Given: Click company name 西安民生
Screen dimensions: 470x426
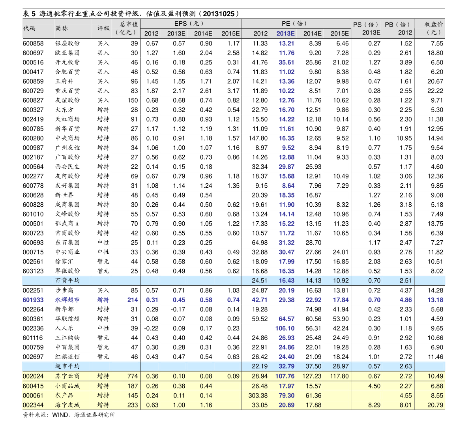Looking at the screenshot, I should pos(68,167).
